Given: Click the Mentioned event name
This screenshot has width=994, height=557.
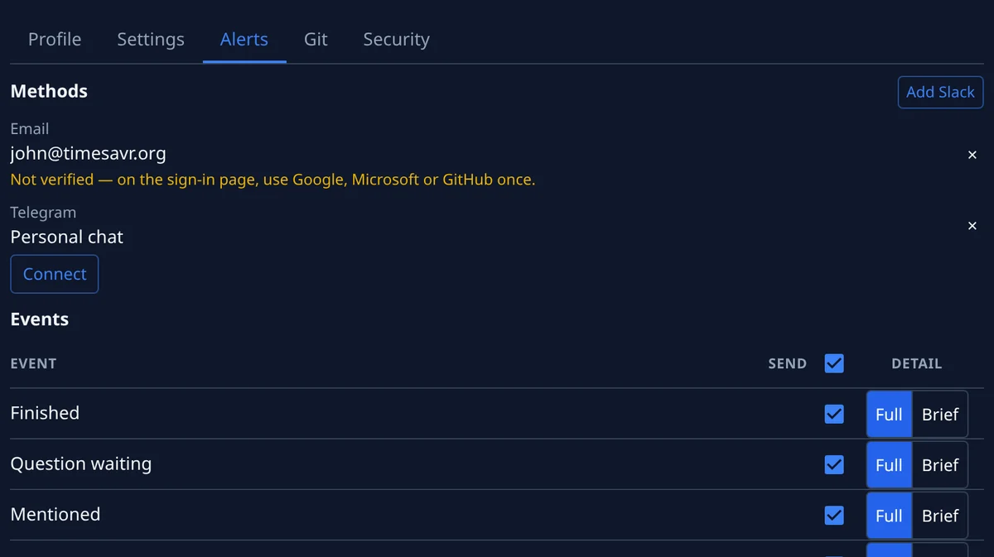Looking at the screenshot, I should tap(55, 514).
